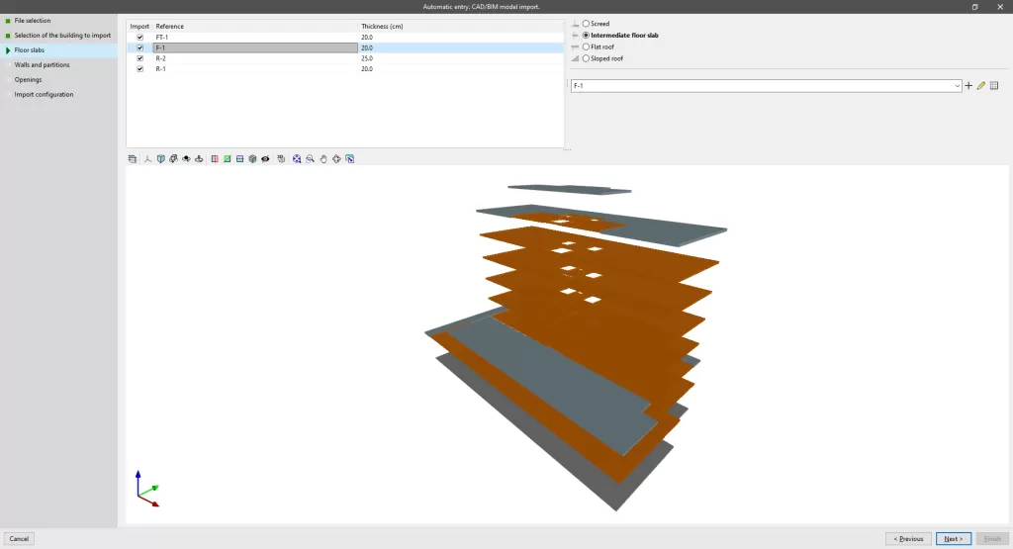Select the Flat roof radio option
This screenshot has height=549, width=1013.
pos(587,46)
